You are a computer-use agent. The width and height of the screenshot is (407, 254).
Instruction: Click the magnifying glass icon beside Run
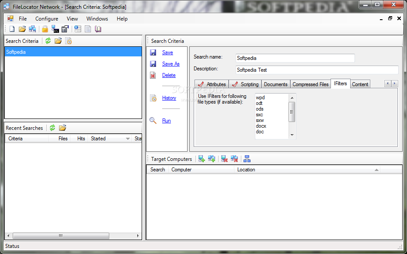pyautogui.click(x=153, y=121)
